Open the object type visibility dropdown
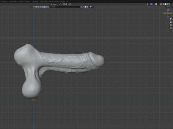The width and height of the screenshot is (173, 129). (x=148, y=4)
